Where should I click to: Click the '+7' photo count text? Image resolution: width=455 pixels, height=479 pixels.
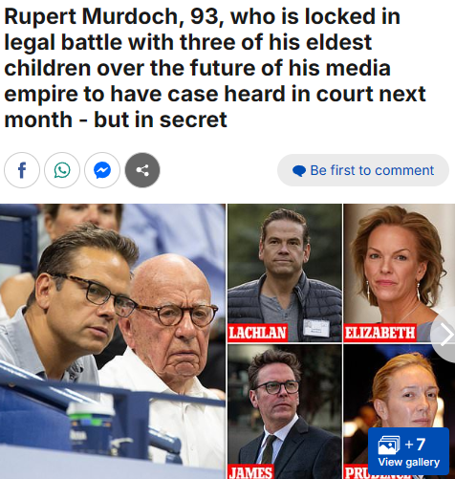click(x=415, y=444)
